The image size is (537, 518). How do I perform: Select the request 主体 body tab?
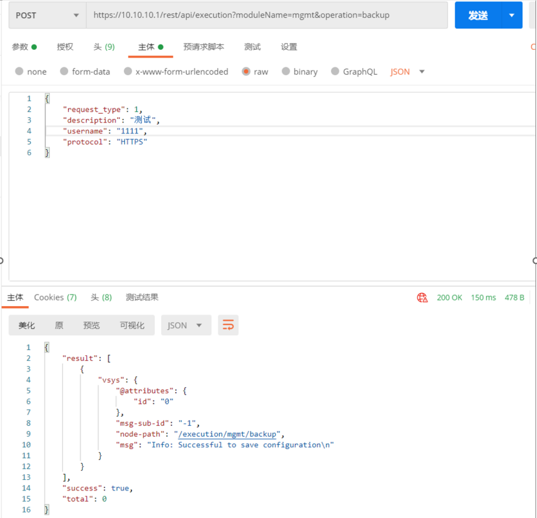[151, 47]
